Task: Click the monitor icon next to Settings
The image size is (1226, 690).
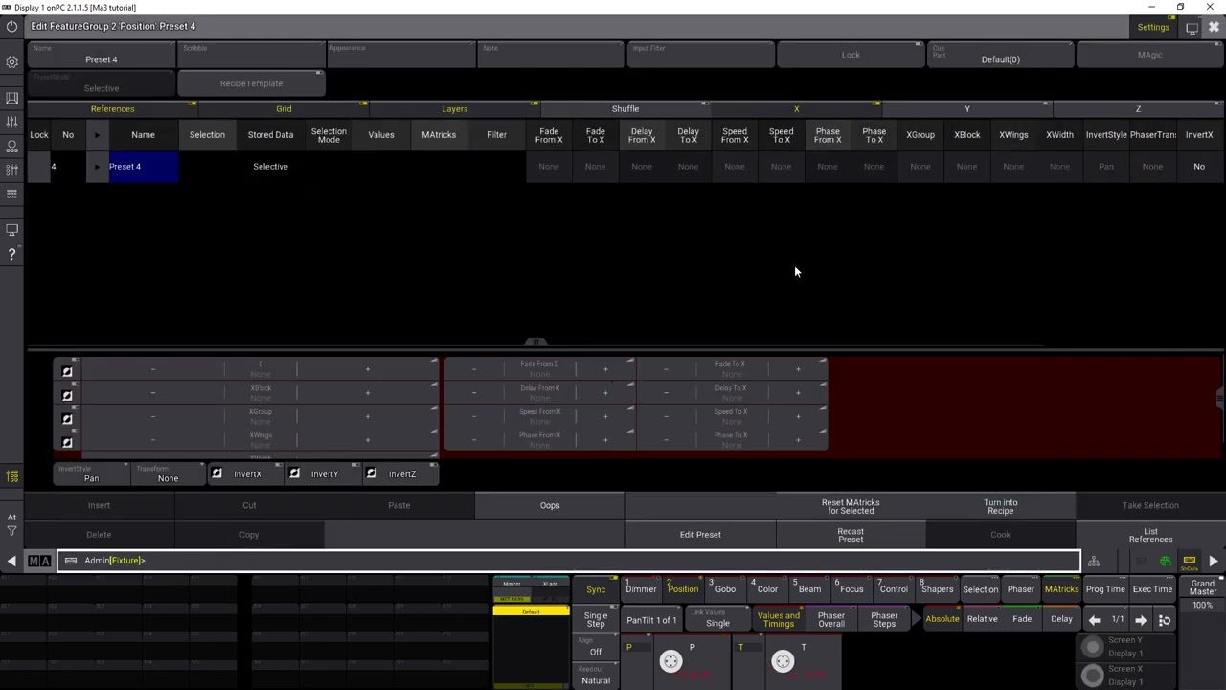Action: 1192,28
